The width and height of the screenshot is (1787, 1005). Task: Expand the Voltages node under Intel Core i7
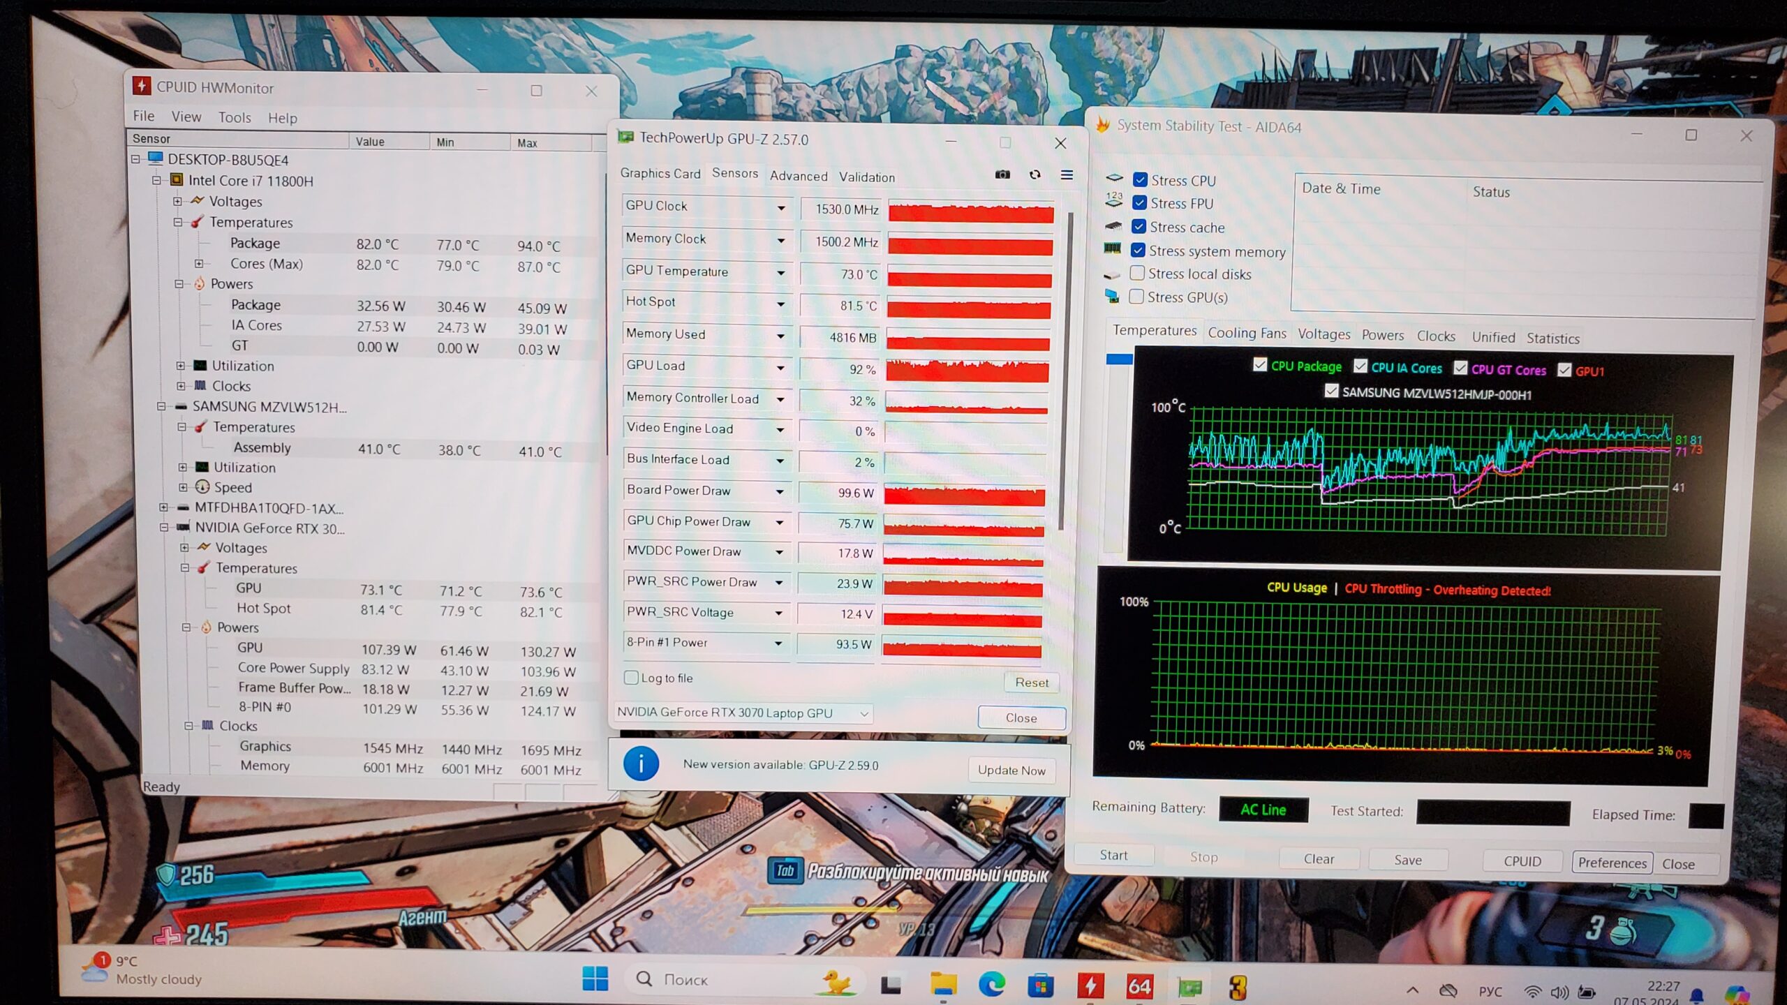point(177,201)
